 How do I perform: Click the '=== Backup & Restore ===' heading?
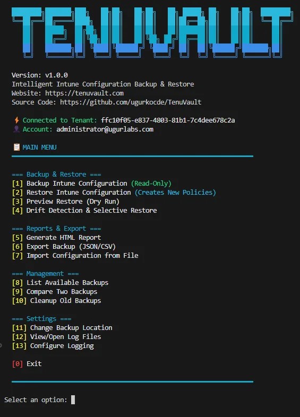coord(56,175)
